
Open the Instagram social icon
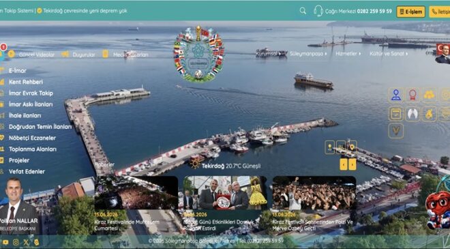16,242
